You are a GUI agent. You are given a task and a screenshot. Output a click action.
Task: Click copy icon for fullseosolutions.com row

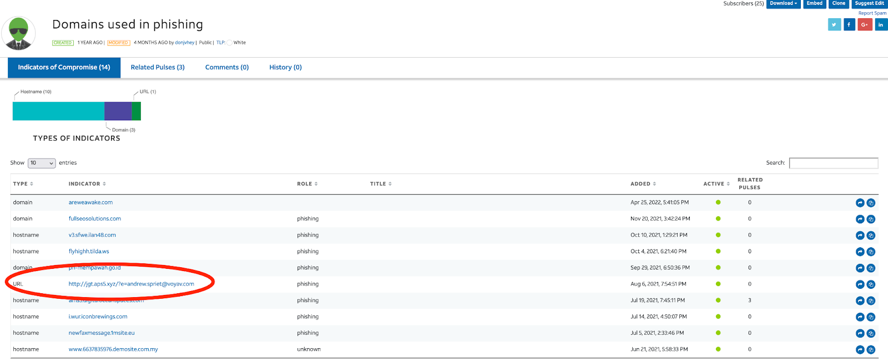(x=871, y=219)
